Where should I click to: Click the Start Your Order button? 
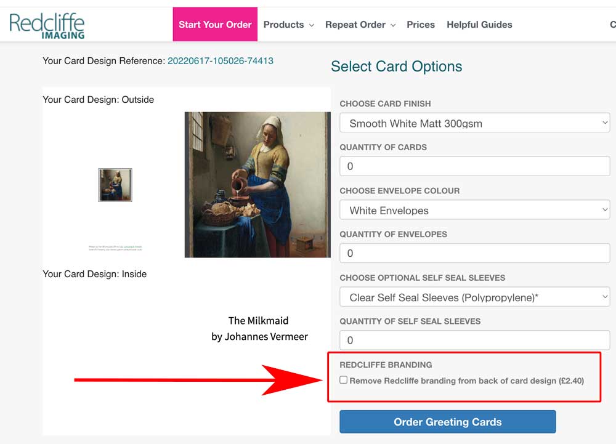(215, 25)
